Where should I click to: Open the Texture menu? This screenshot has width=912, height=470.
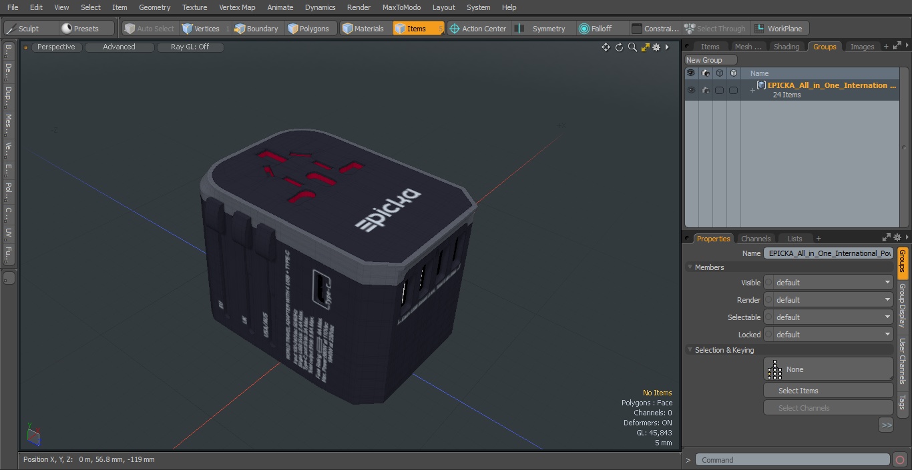coord(194,7)
